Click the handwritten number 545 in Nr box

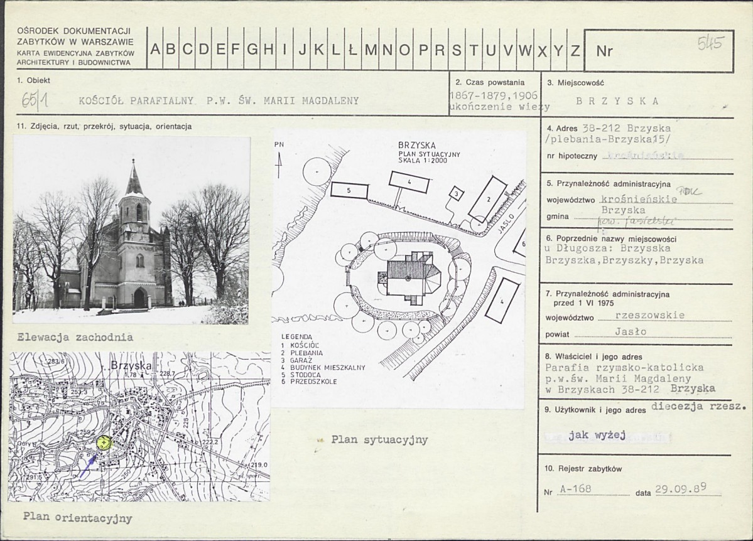709,44
